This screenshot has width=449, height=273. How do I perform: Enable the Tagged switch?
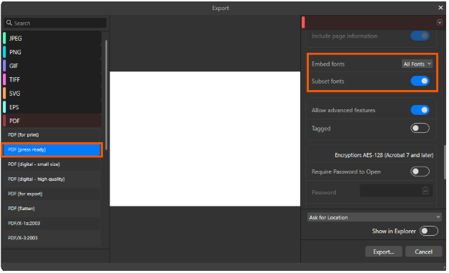coord(420,128)
